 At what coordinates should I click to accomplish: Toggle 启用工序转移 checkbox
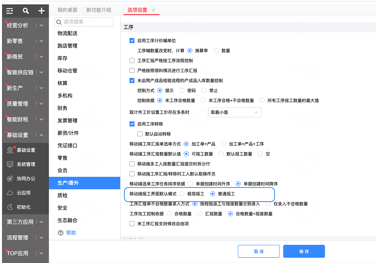click(x=132, y=124)
